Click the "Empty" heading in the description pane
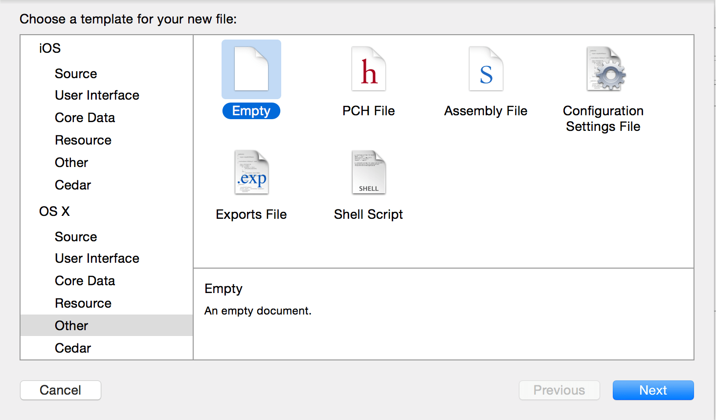The height and width of the screenshot is (420, 716). pyautogui.click(x=224, y=289)
